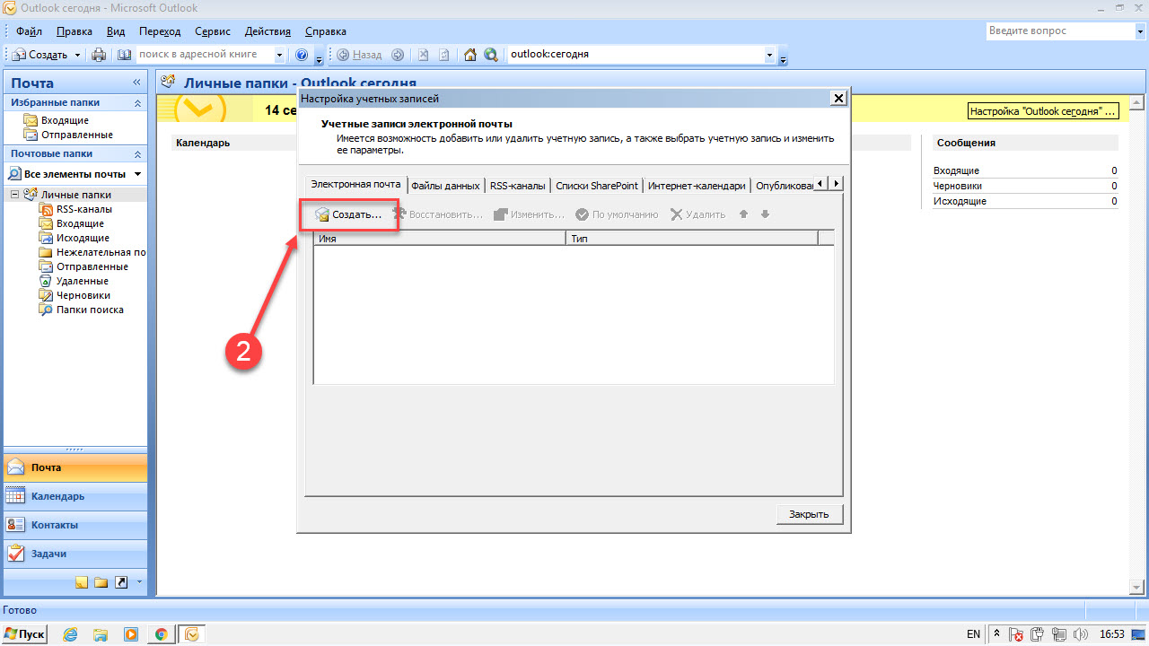Click the Закрыть button in the dialog

pos(809,514)
